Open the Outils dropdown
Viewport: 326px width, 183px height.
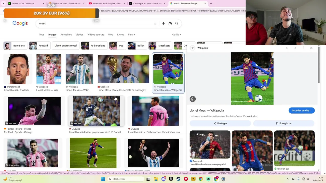coord(176,35)
